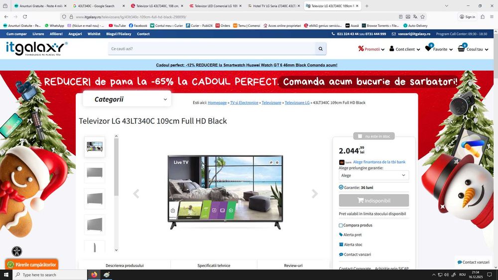Select the second TV thumbnail image
The image size is (498, 280).
95,173
